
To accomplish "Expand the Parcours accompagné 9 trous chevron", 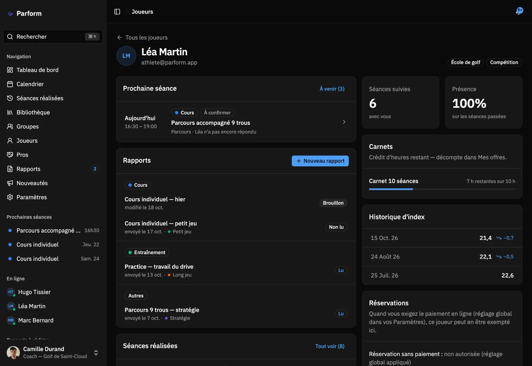I will pyautogui.click(x=344, y=122).
